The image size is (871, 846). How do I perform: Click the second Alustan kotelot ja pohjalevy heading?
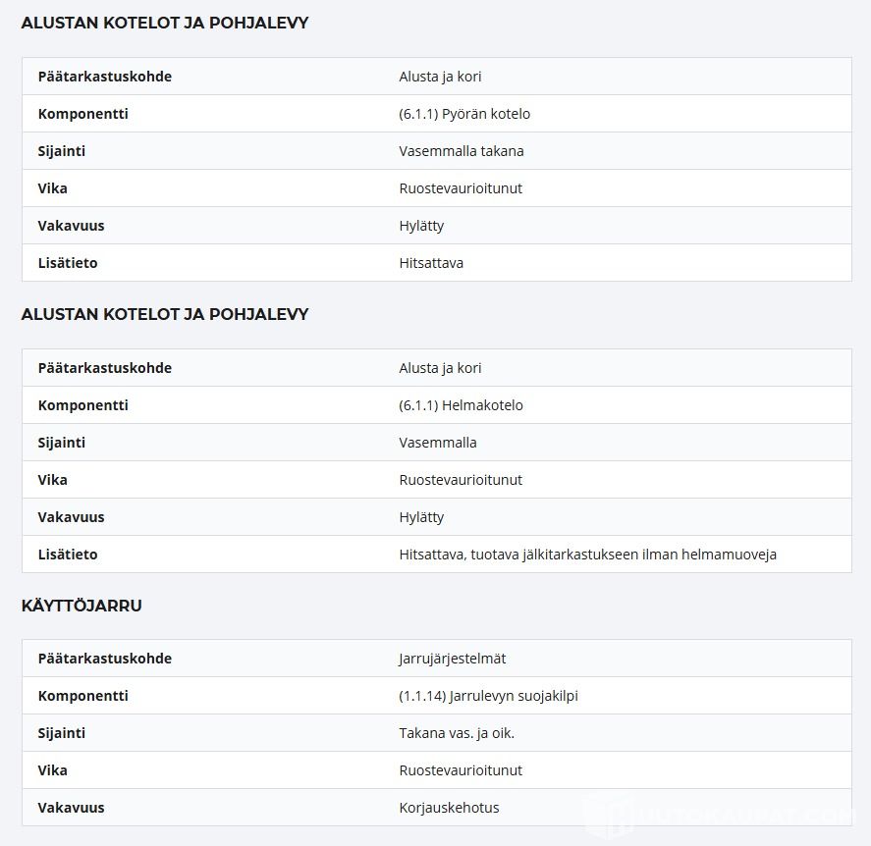tap(164, 314)
